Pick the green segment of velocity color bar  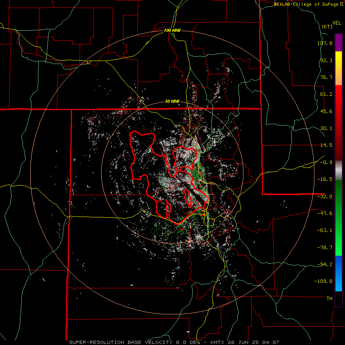[x=338, y=218]
